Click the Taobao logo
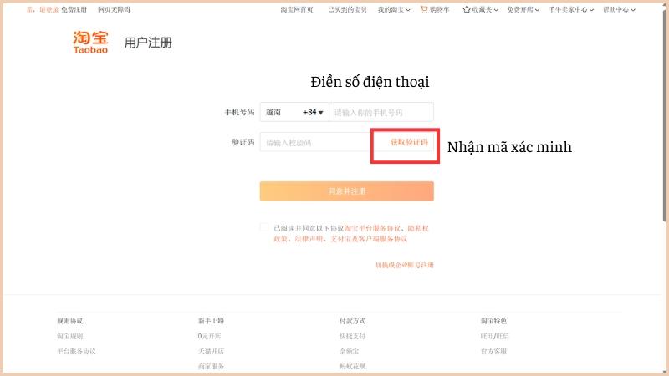 point(90,43)
